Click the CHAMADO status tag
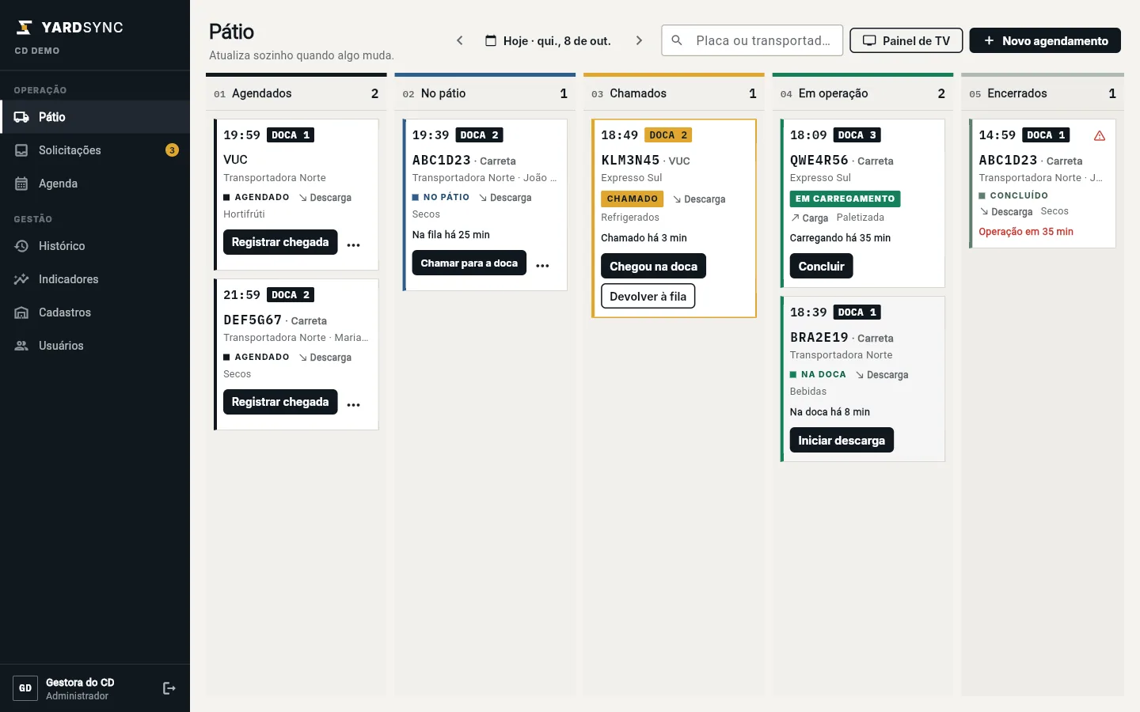 tap(633, 199)
